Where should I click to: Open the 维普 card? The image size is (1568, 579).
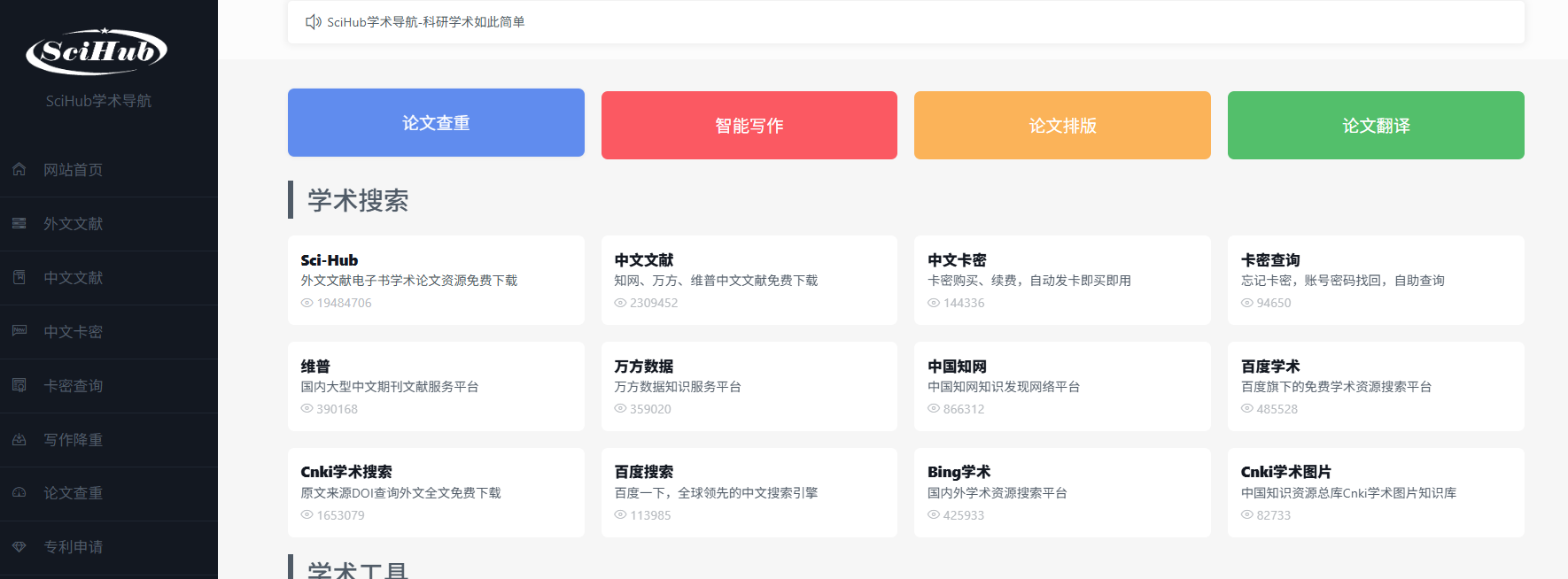coord(436,386)
